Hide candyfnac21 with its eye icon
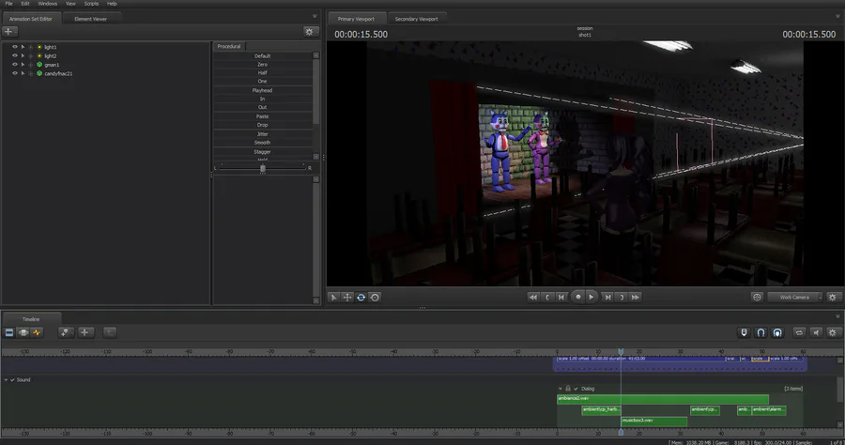Viewport: 845px width, 445px height. [14, 72]
